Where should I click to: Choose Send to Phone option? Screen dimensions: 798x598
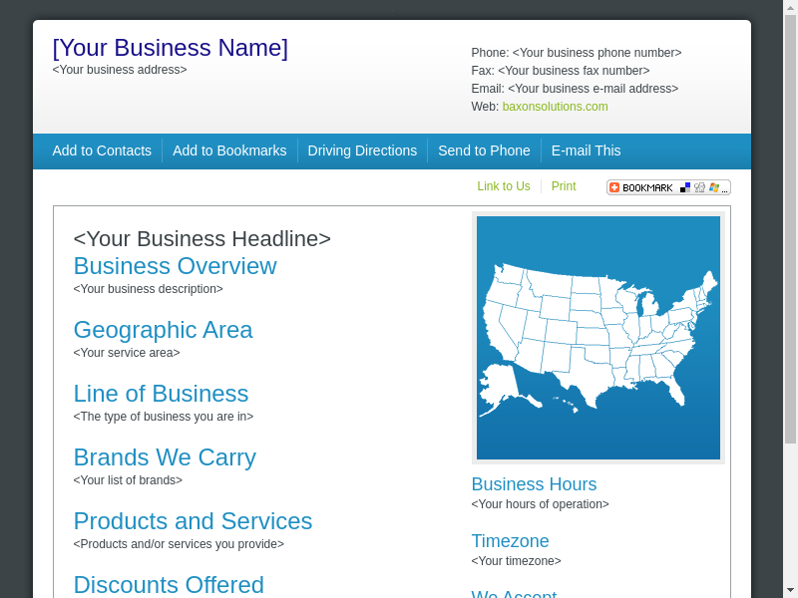(484, 150)
